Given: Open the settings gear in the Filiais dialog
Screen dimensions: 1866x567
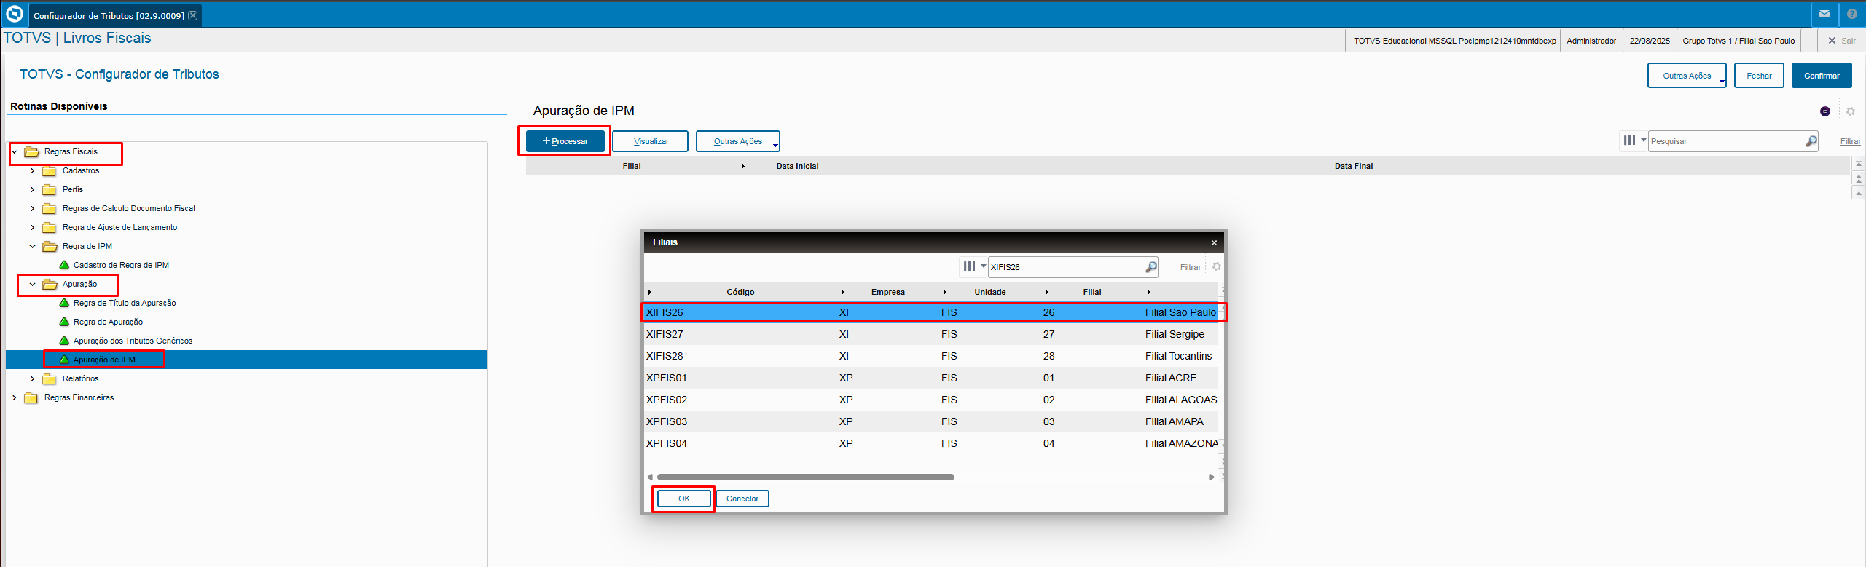Looking at the screenshot, I should click(x=1216, y=266).
